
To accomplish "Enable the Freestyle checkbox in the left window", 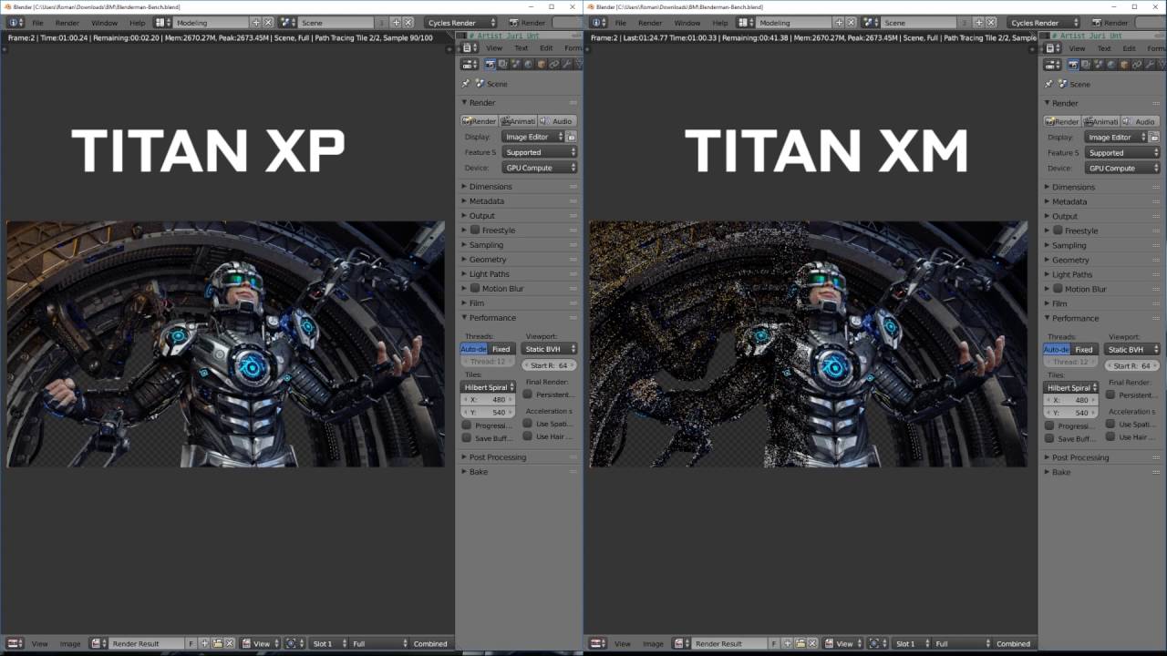I will click(x=475, y=230).
